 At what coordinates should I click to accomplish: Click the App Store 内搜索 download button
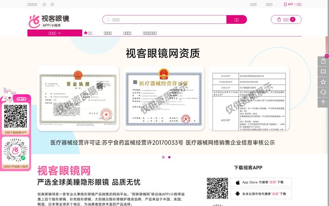click(x=261, y=182)
